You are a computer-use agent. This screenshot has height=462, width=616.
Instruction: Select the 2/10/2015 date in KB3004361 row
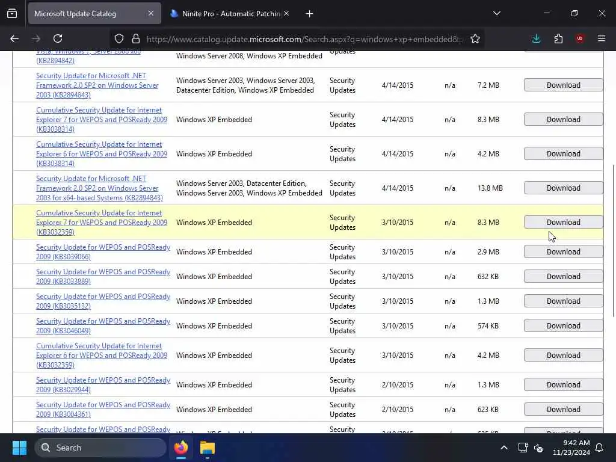coord(397,409)
